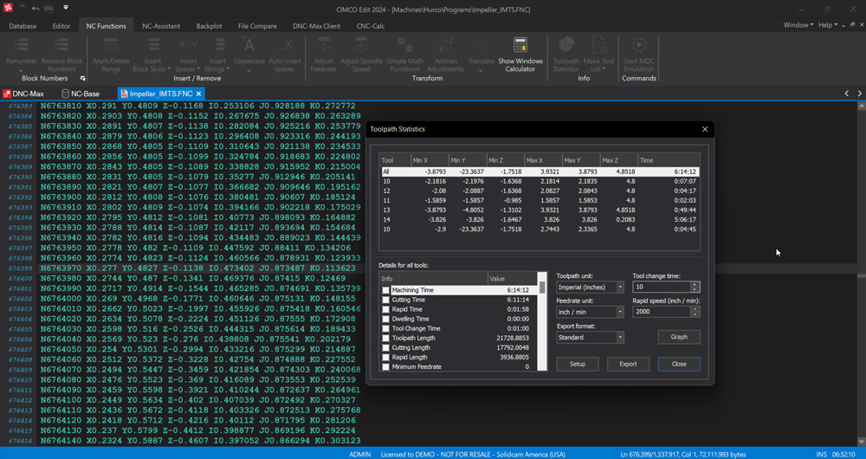Click the Adjust Feedrate icon
866x459 pixels.
(323, 46)
